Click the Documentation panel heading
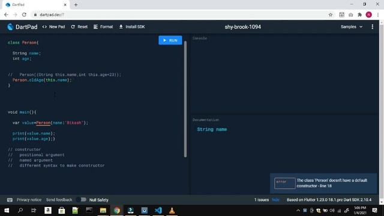 (206, 120)
